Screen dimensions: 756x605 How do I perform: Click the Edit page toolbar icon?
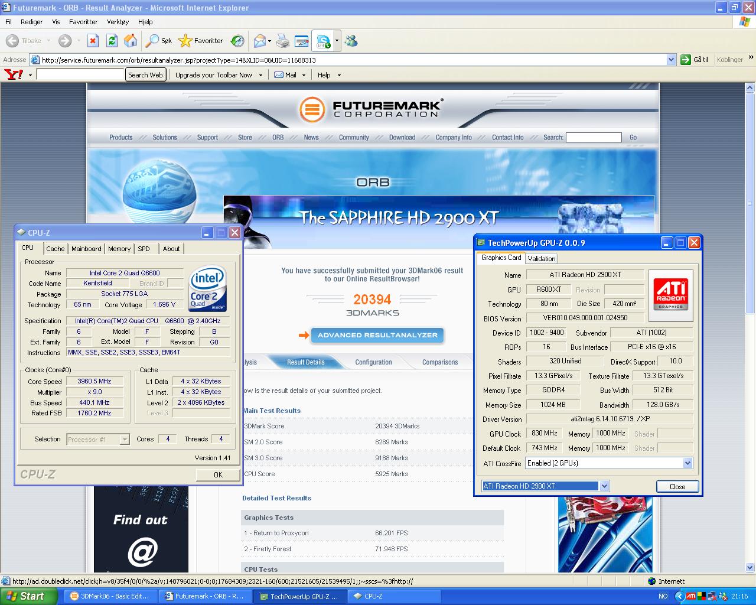(302, 41)
